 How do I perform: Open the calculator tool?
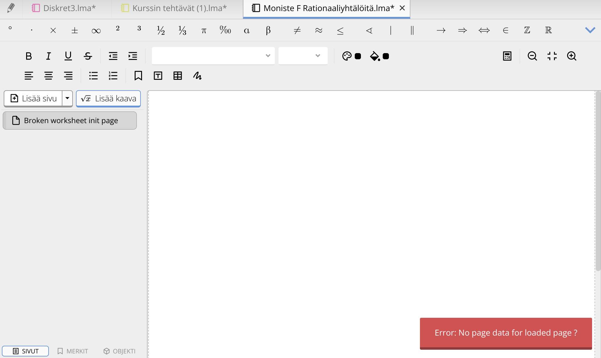[x=507, y=56]
